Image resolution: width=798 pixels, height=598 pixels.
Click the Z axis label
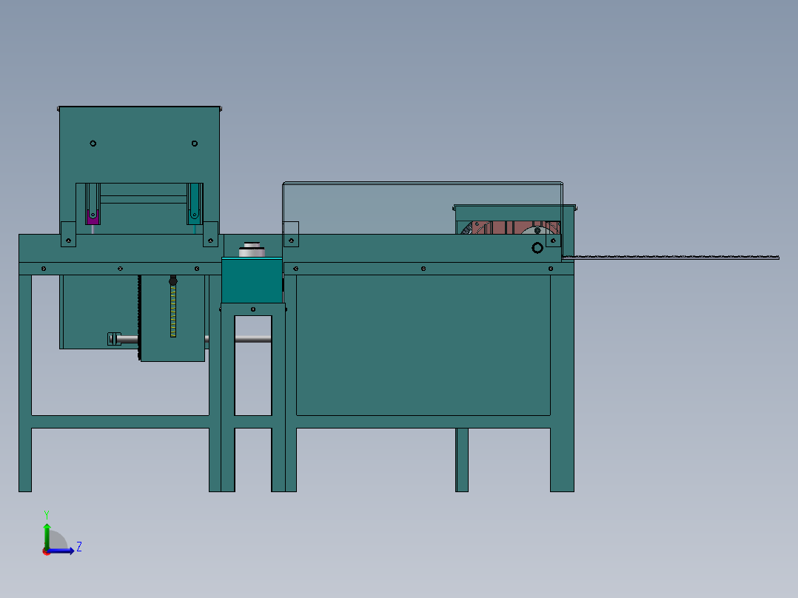[x=79, y=546]
